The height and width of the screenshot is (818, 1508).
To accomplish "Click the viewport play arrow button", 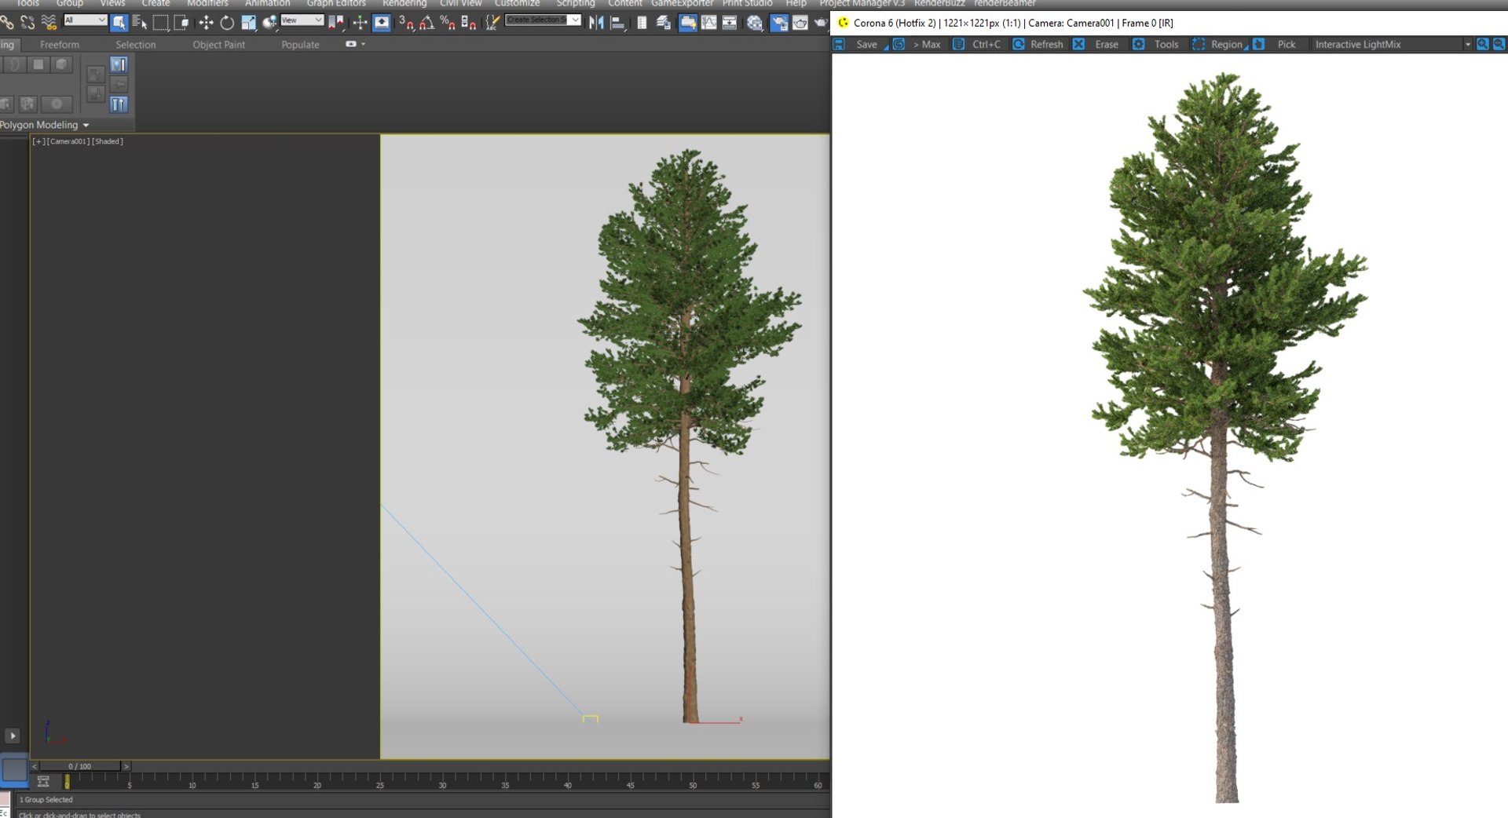I will (x=13, y=736).
